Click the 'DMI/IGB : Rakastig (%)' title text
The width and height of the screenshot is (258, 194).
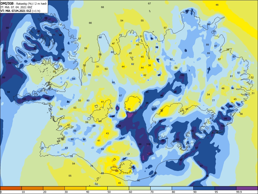(x=24, y=4)
